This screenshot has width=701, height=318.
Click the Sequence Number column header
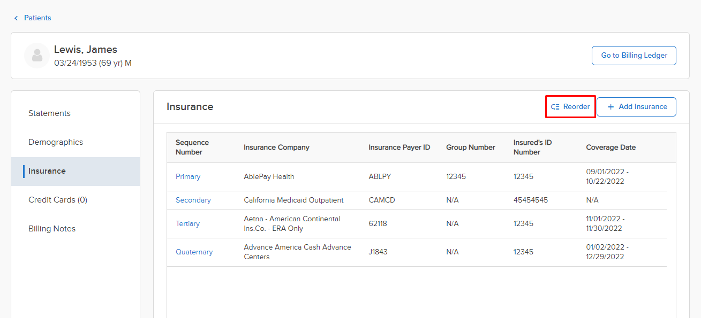pos(192,148)
